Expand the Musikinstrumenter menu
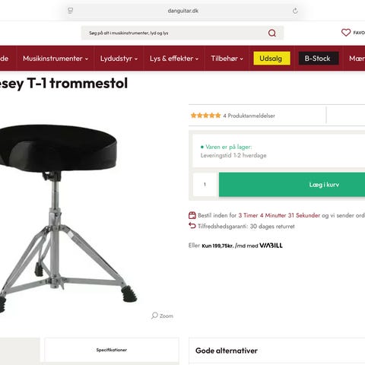The height and width of the screenshot is (365, 365). pyautogui.click(x=56, y=59)
